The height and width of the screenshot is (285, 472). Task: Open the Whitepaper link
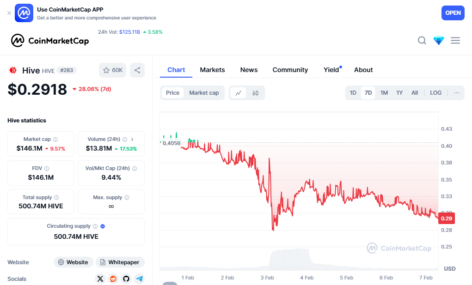120,262
